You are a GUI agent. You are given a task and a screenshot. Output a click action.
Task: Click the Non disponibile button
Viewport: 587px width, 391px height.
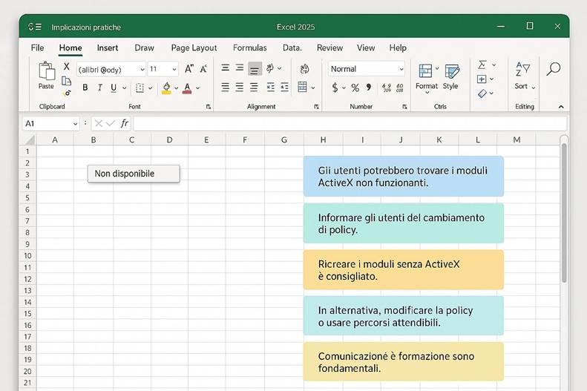pyautogui.click(x=134, y=174)
